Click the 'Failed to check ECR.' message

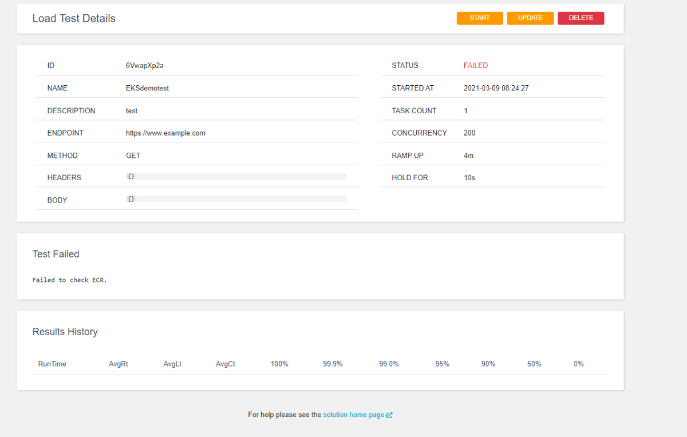click(x=70, y=280)
